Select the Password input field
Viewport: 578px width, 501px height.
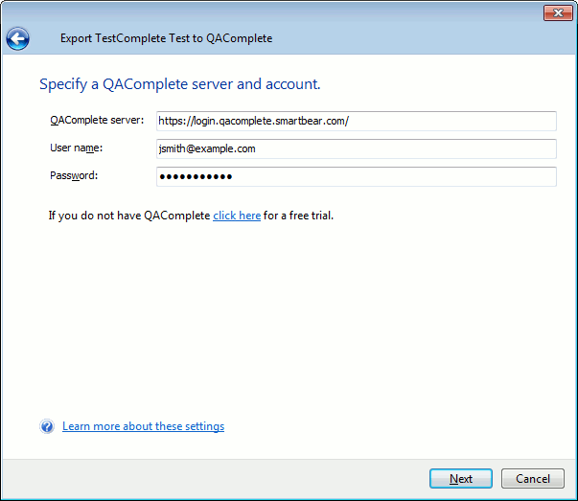[356, 176]
